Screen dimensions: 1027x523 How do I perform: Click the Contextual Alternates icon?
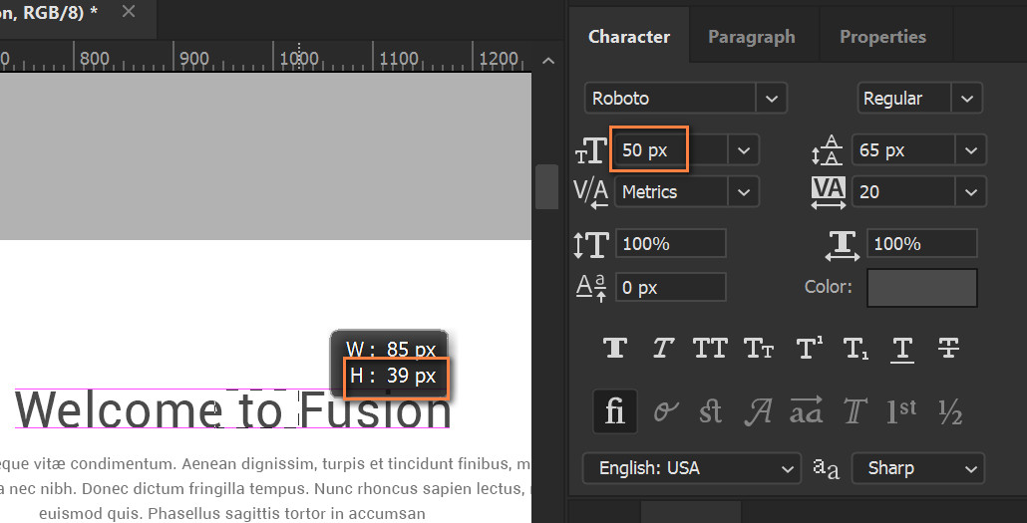[665, 411]
